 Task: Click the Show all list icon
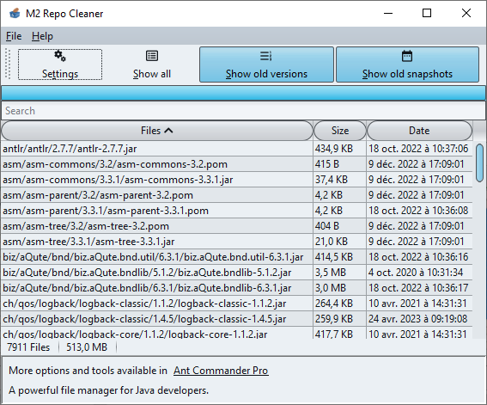(x=152, y=56)
